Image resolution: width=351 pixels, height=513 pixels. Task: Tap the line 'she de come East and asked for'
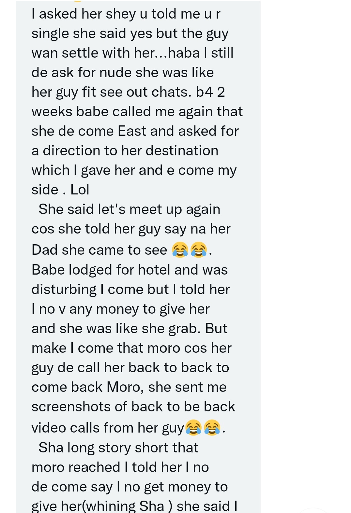[x=135, y=131]
